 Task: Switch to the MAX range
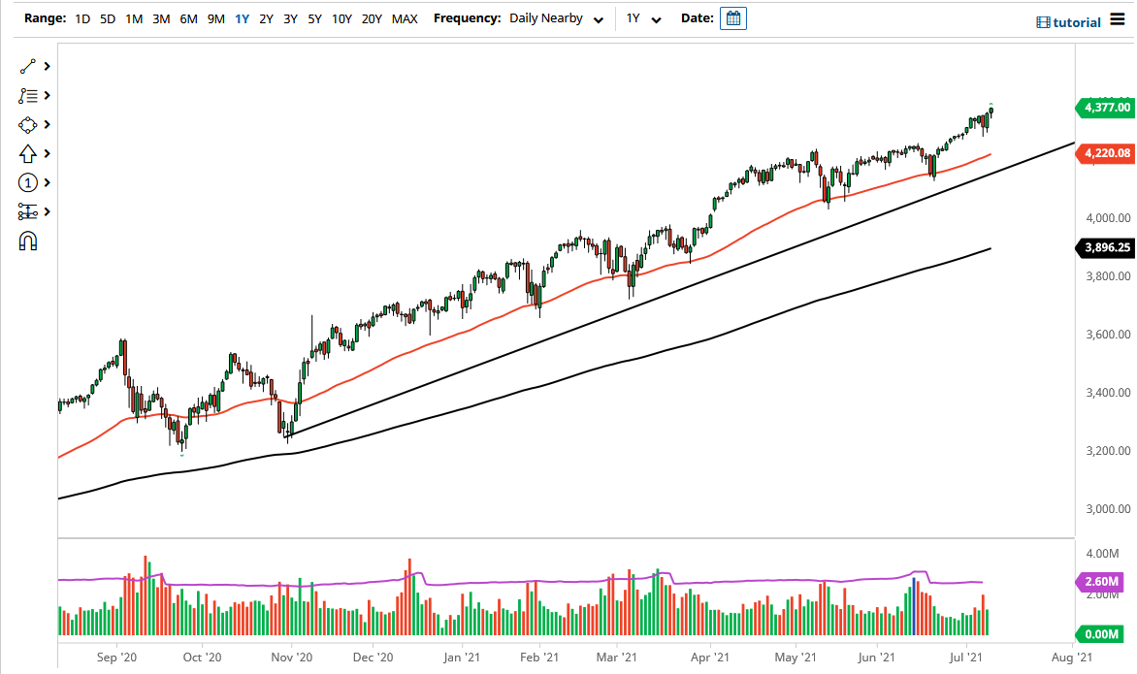point(404,17)
